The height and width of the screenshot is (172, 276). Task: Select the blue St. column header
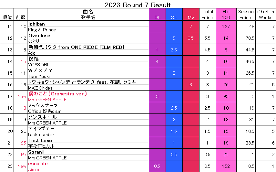pos(174,14)
